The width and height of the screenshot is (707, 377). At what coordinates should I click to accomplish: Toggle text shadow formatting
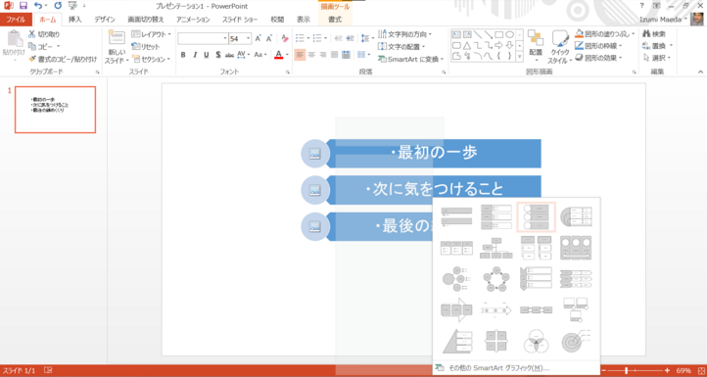pos(218,55)
